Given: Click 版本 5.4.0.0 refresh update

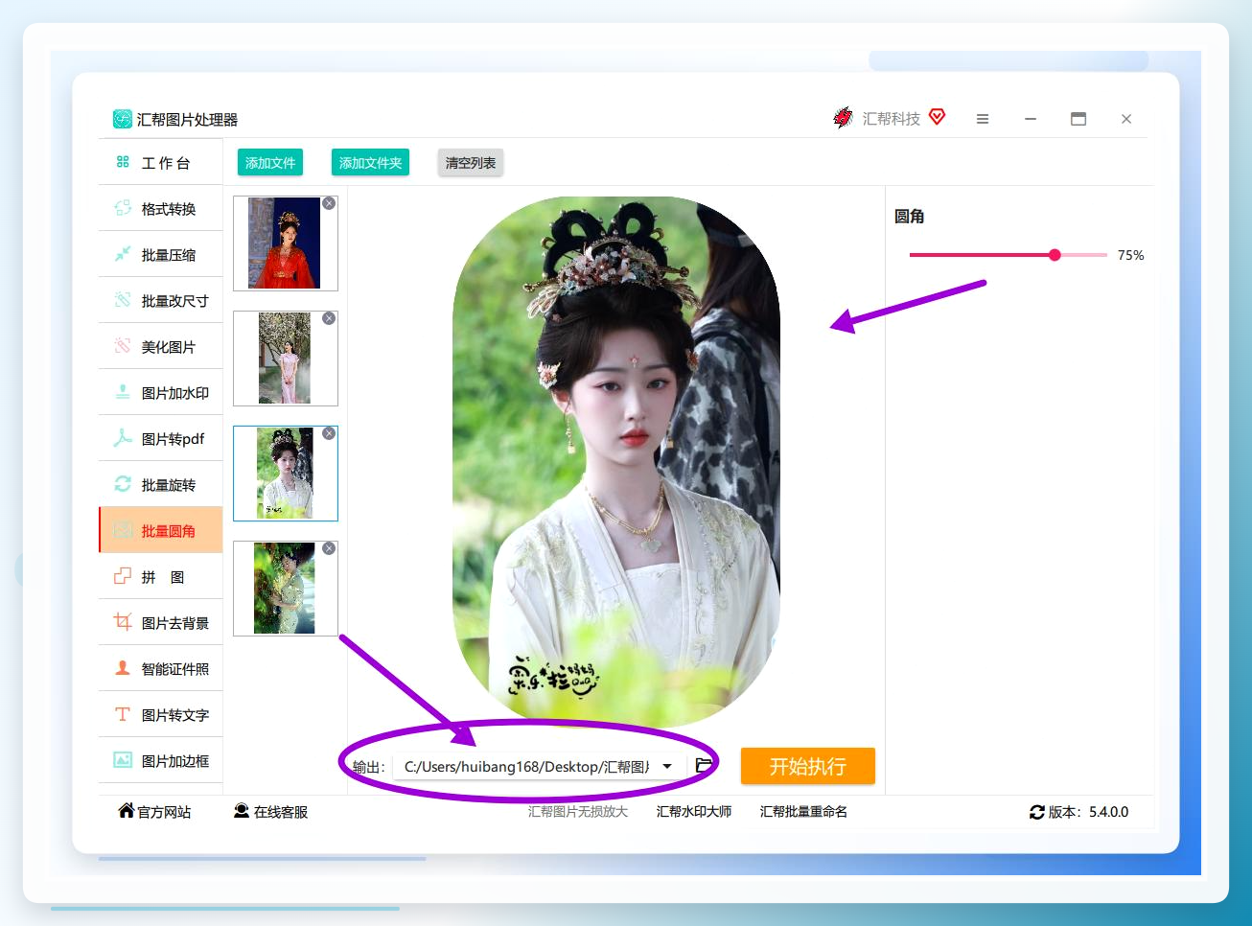Looking at the screenshot, I should (x=1079, y=812).
